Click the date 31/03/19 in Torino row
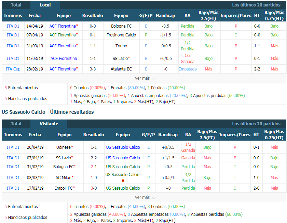 click(x=35, y=46)
